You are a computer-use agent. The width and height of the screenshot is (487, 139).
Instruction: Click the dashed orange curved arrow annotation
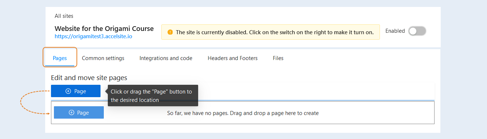[x=35, y=103]
